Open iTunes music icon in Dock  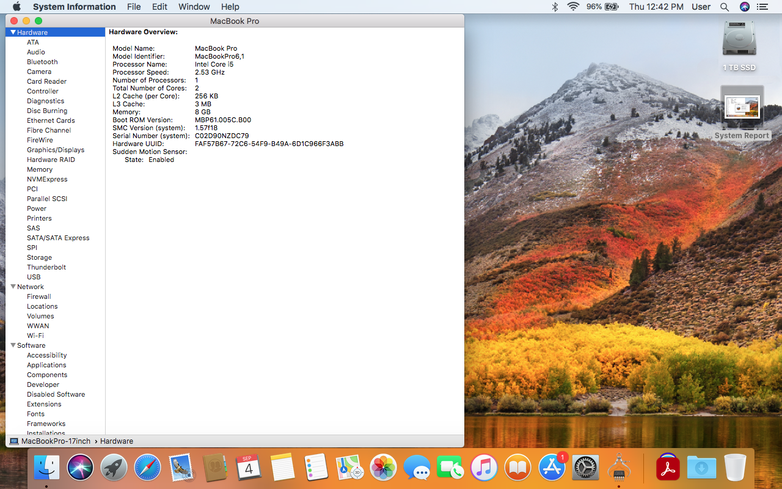click(x=484, y=468)
